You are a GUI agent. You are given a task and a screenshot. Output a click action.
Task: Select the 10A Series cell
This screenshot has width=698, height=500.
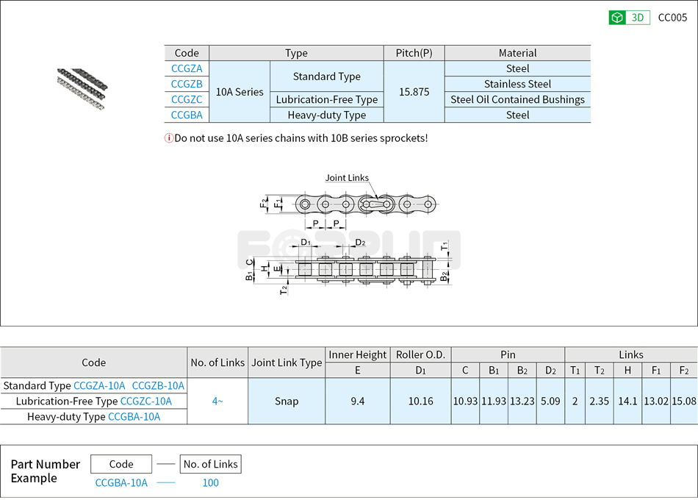[240, 92]
